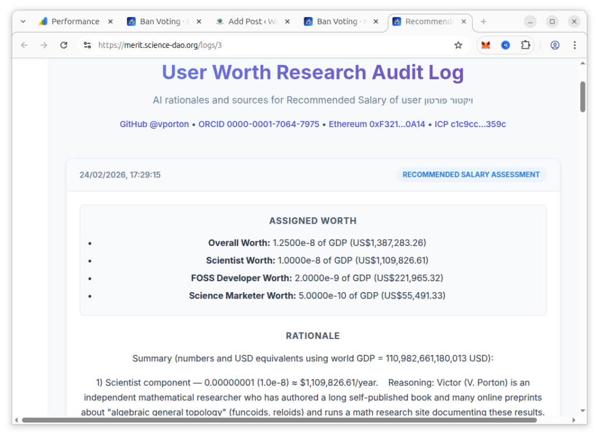599x438 pixels.
Task: Reload the page
Action: pos(64,45)
